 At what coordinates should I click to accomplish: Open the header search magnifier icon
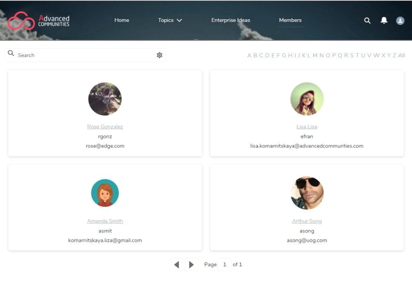tap(367, 21)
